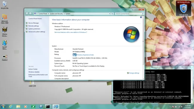Click the System window vertical scrollbar

click(143, 48)
